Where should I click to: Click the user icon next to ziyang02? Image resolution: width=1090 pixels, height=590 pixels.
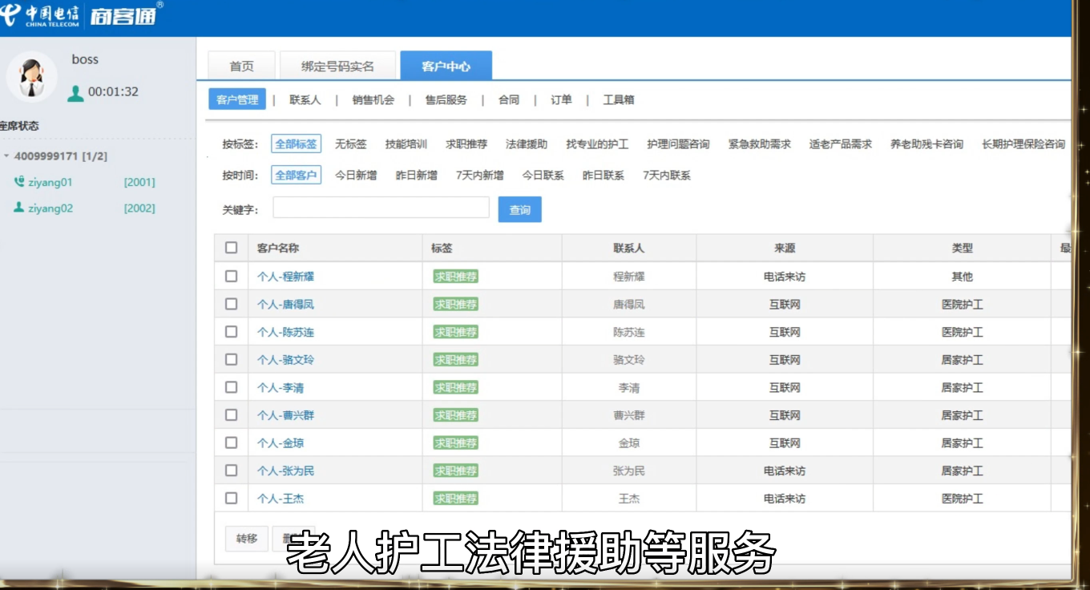click(19, 208)
